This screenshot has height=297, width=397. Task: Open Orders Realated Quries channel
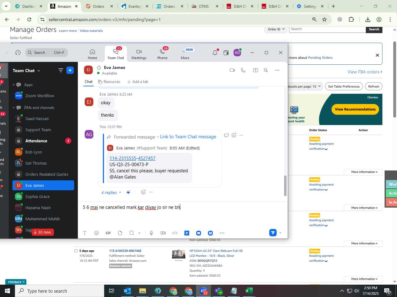pyautogui.click(x=43, y=174)
